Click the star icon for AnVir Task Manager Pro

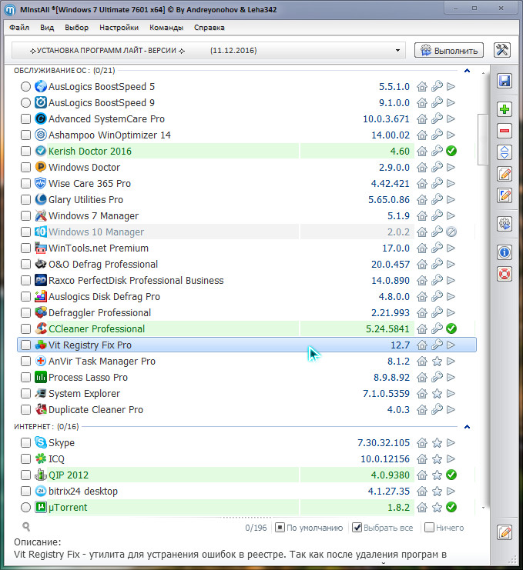(437, 362)
